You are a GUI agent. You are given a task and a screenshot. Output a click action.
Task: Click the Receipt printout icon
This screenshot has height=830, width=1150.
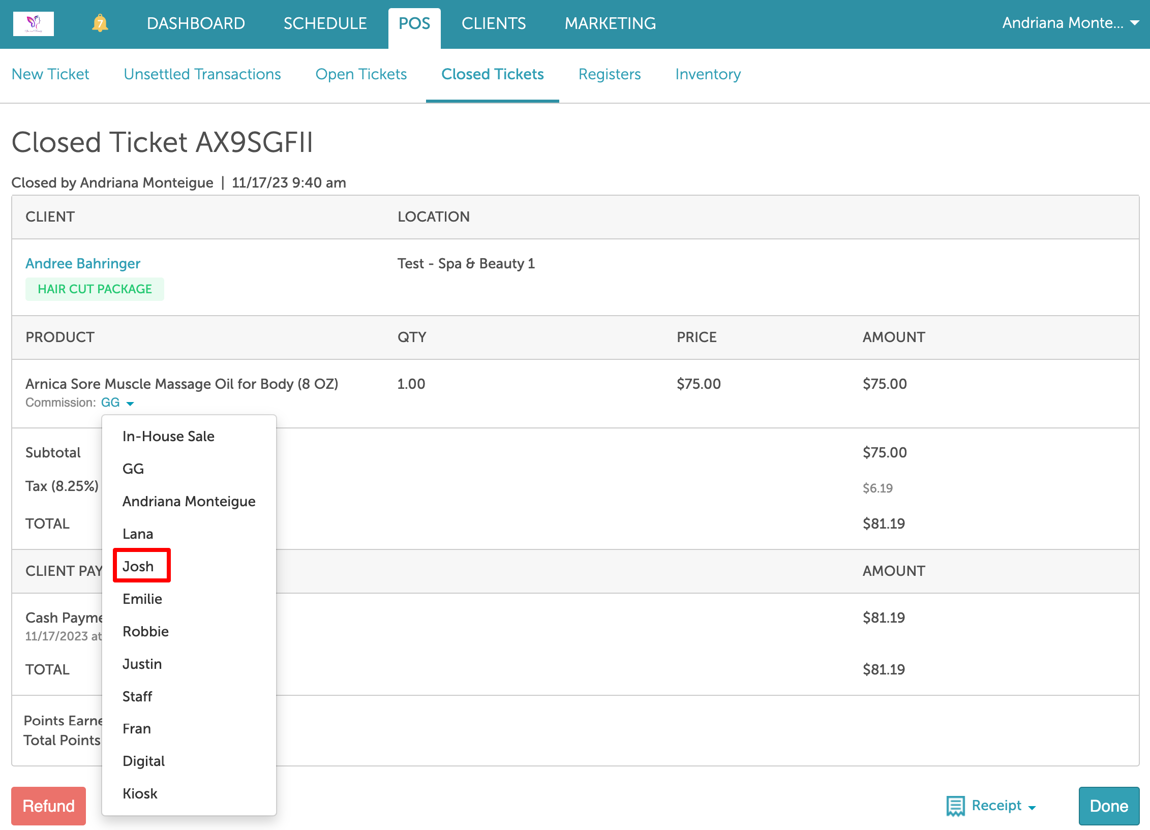[x=955, y=806]
